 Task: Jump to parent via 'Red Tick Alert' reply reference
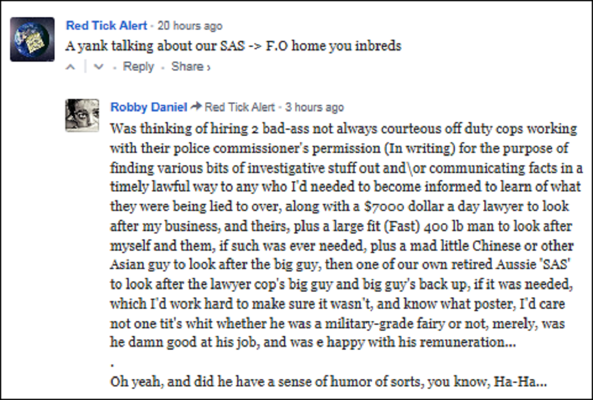click(x=240, y=107)
